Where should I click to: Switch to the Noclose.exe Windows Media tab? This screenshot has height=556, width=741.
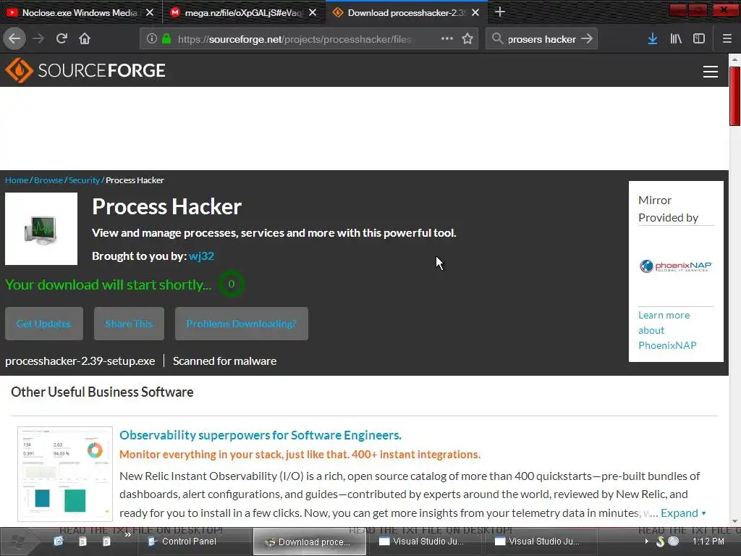(79, 13)
